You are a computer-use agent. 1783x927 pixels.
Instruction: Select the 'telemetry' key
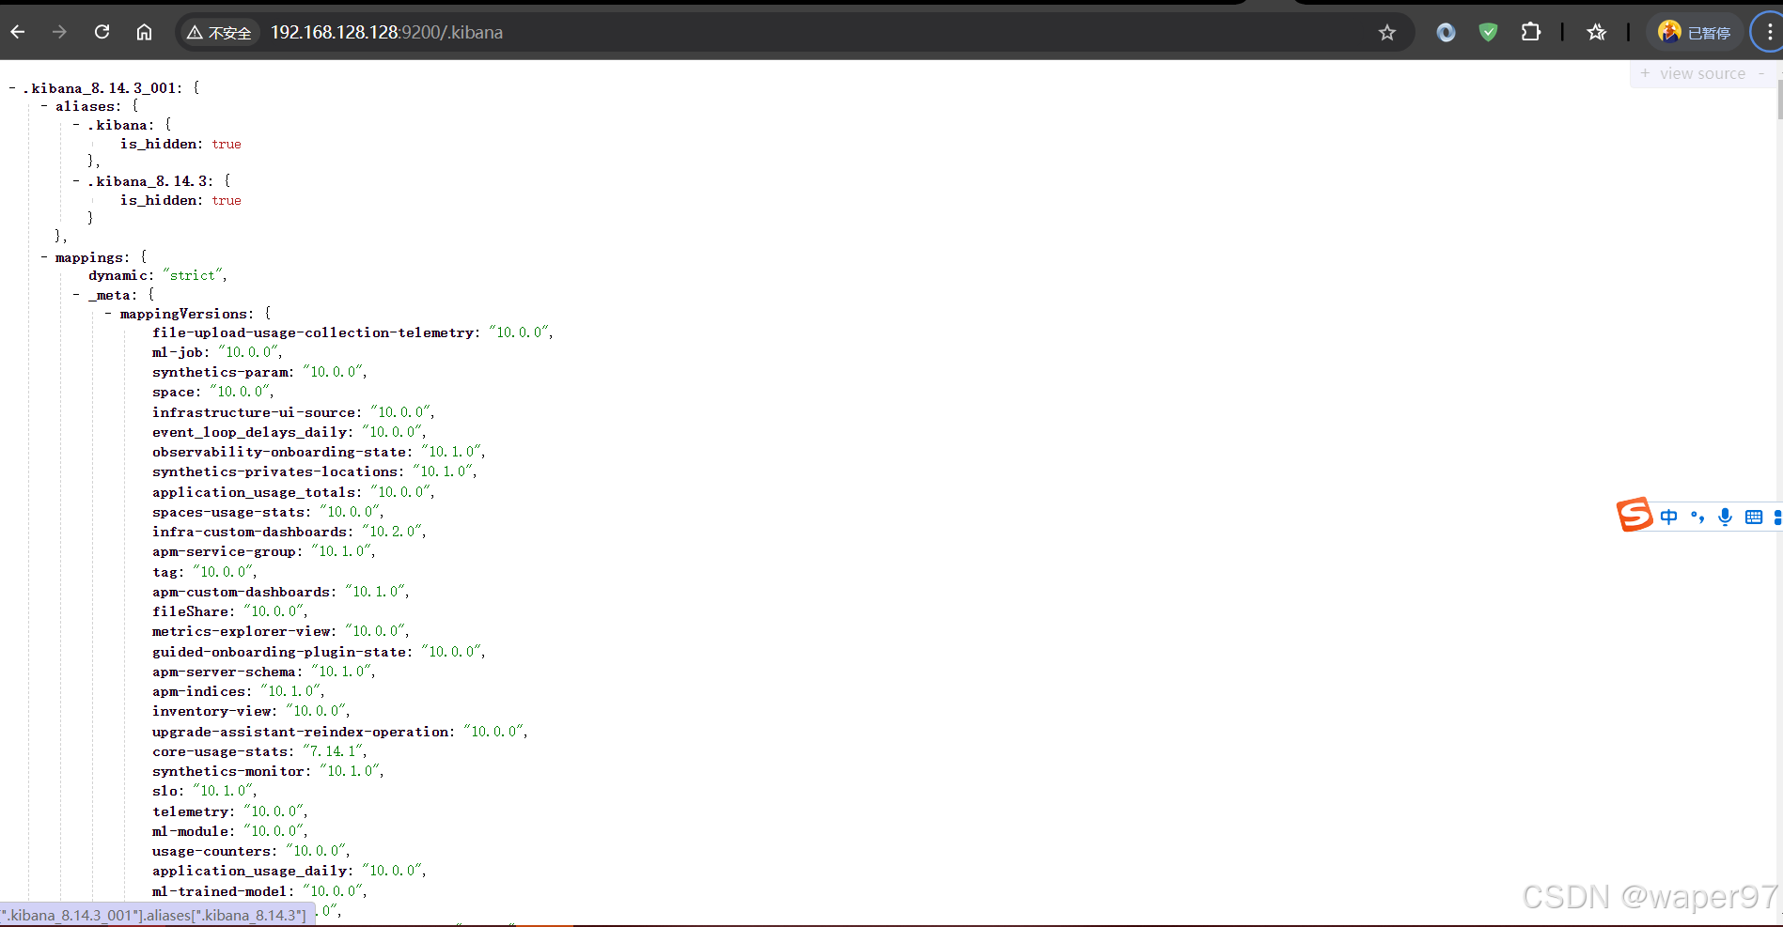191,811
